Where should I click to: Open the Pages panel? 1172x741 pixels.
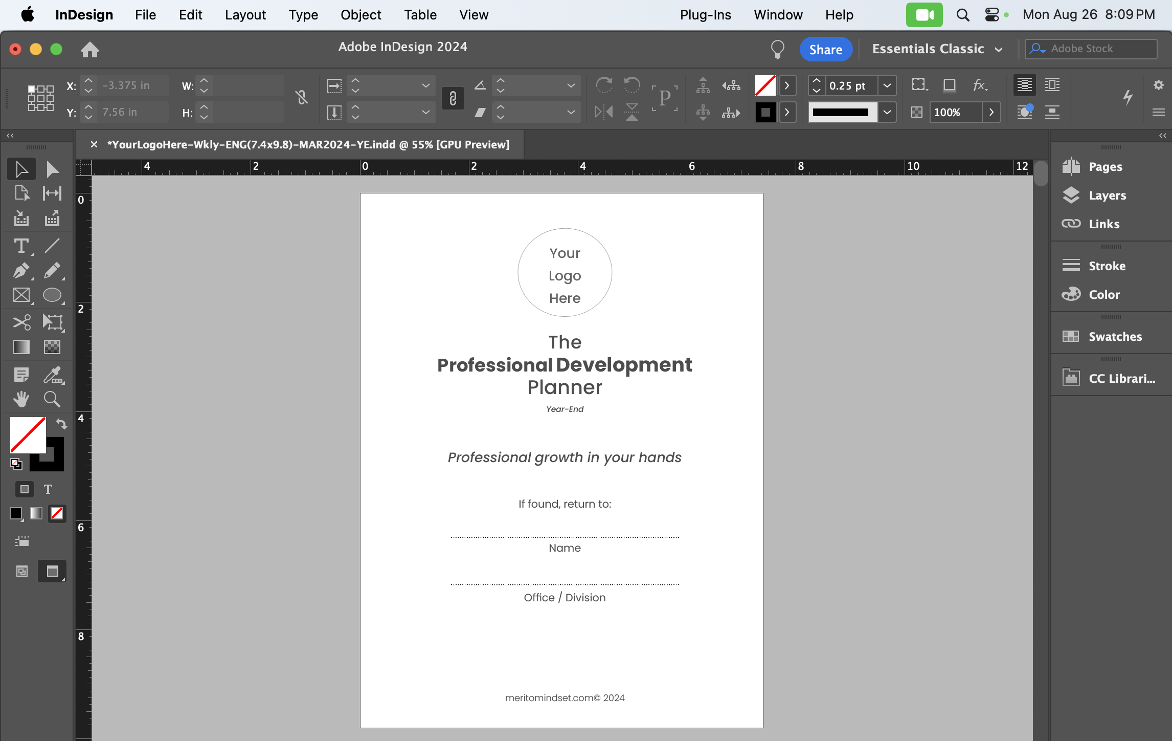[1105, 166]
